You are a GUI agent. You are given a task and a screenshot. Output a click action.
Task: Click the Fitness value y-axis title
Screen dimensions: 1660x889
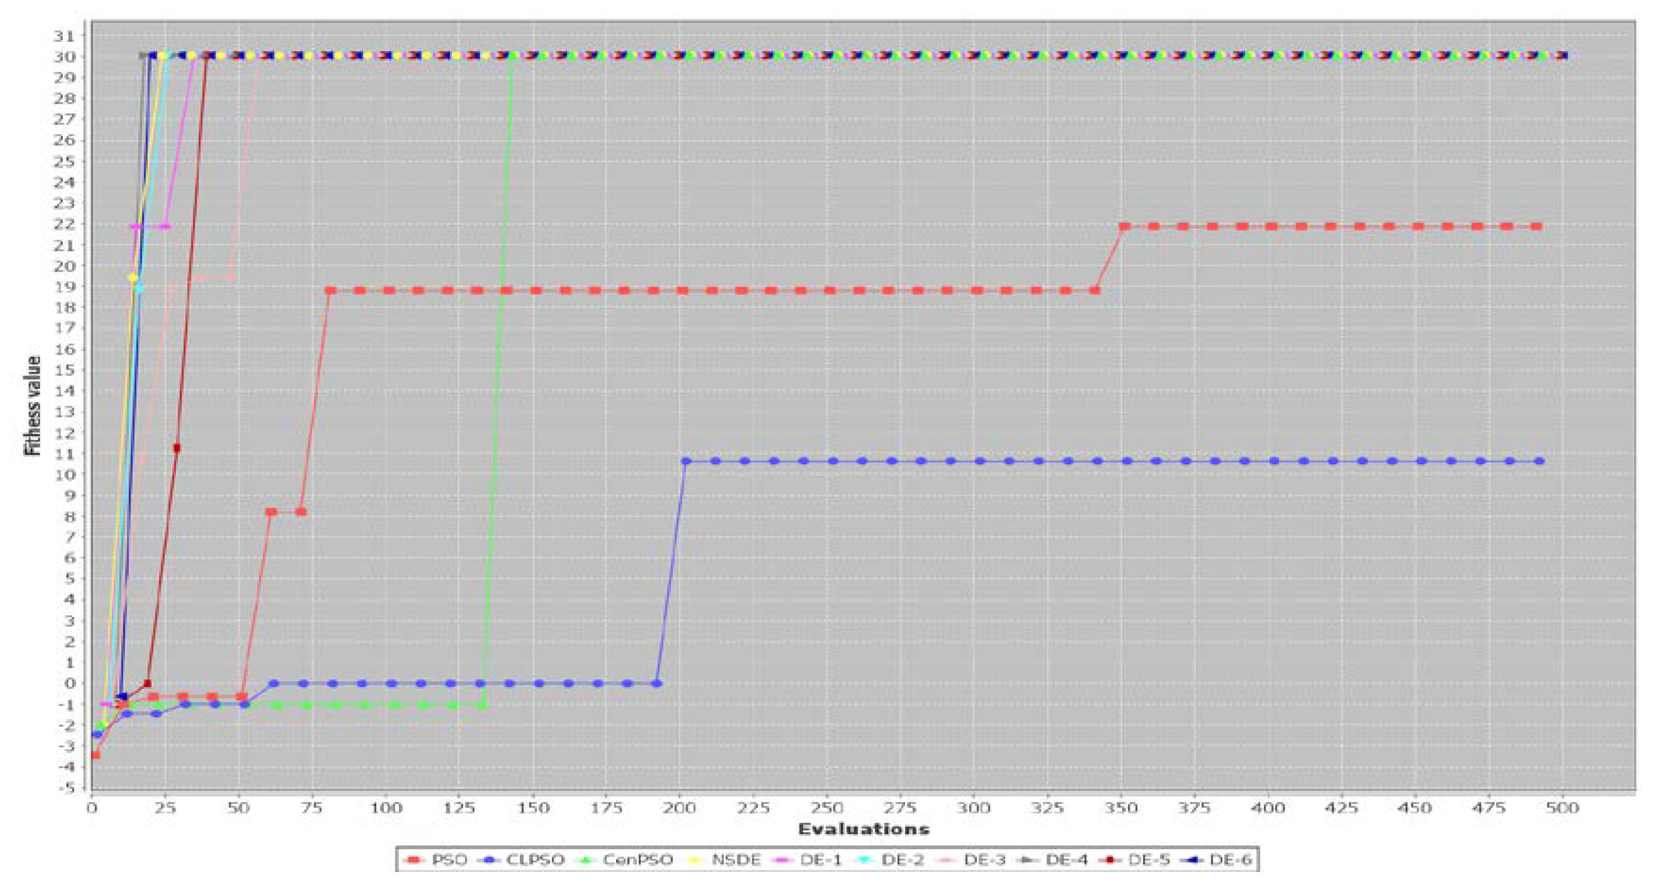coord(32,406)
